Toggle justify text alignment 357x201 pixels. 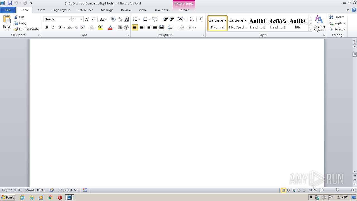tap(155, 27)
